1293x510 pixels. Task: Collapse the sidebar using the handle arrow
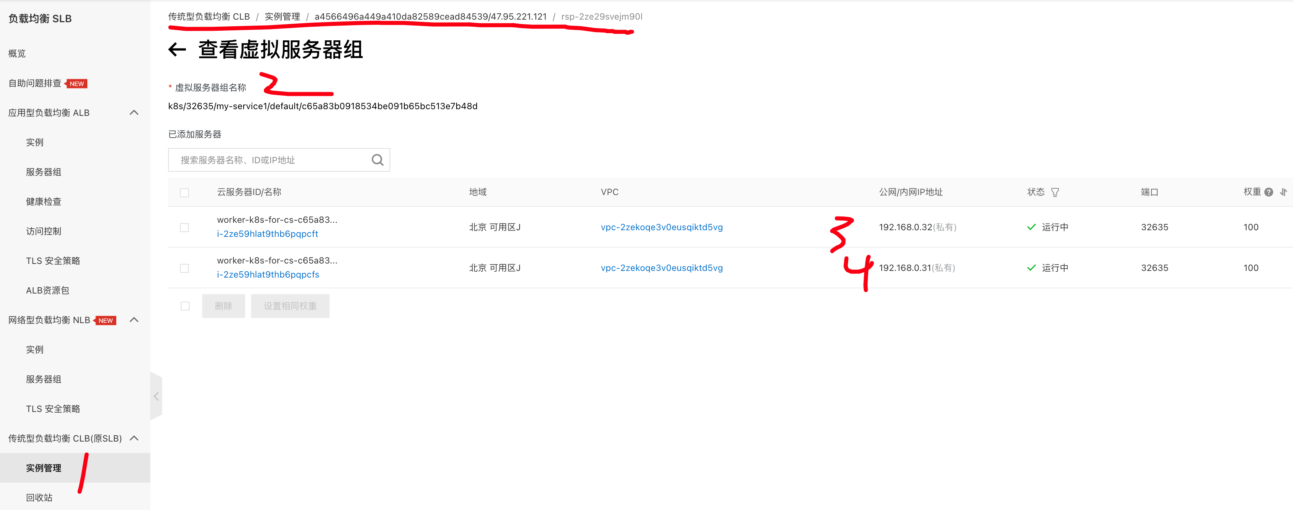pos(156,396)
